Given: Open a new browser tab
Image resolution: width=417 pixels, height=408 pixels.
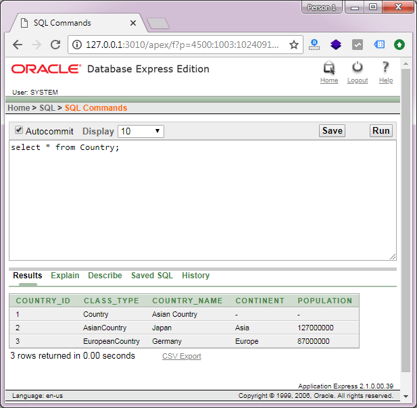Looking at the screenshot, I should coord(158,24).
